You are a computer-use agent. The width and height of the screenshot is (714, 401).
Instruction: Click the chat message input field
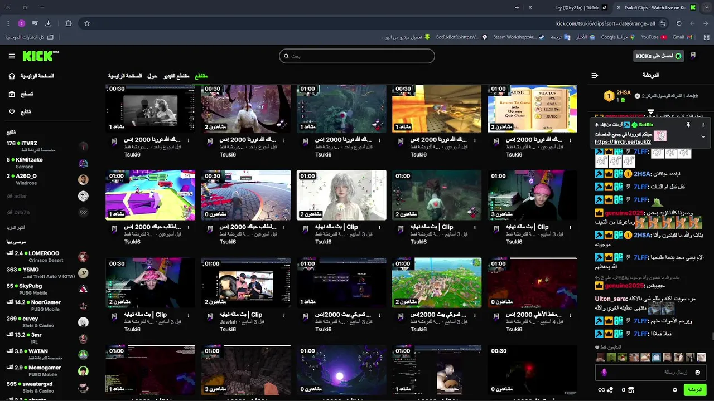(650, 372)
